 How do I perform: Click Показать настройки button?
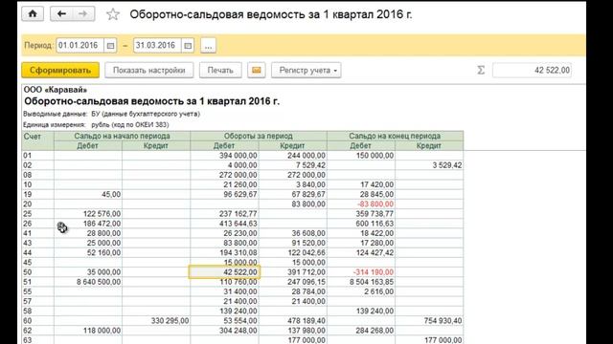click(149, 70)
